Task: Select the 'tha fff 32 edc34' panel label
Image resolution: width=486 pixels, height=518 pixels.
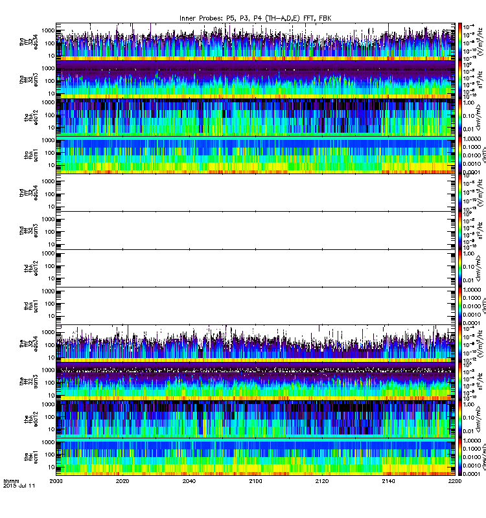Action: [29, 41]
